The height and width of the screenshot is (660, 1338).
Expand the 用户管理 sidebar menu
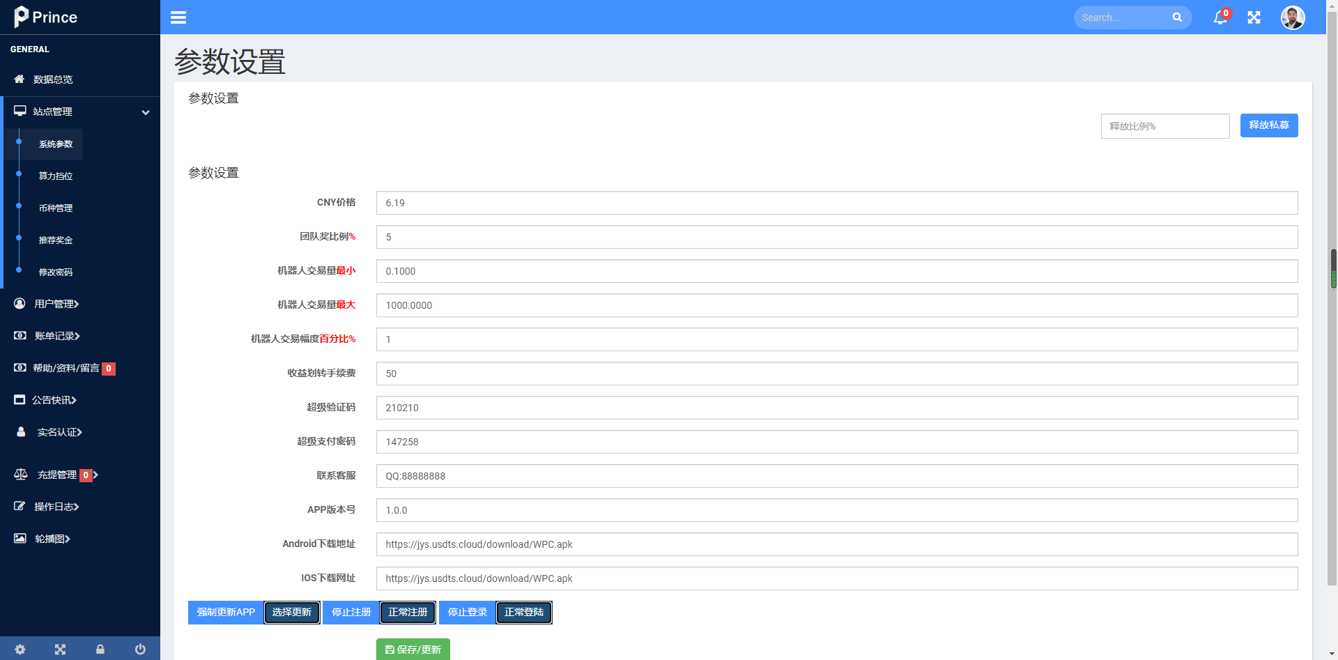coord(56,304)
